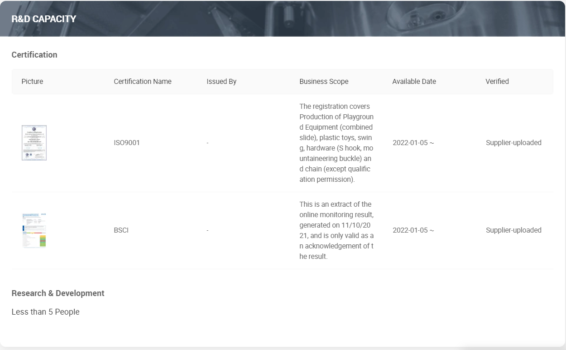Screen dimensions: 566x350
Task: Open the BSCI certificate thumbnail image
Action: 34,230
